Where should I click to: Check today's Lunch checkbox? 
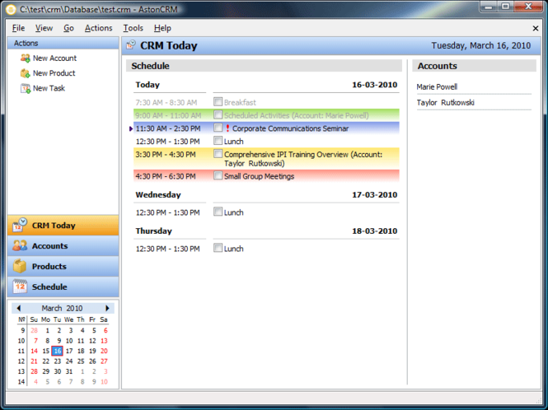tap(218, 141)
